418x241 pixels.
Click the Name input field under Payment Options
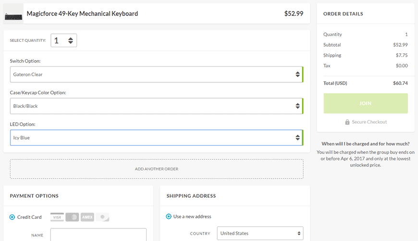pyautogui.click(x=98, y=235)
